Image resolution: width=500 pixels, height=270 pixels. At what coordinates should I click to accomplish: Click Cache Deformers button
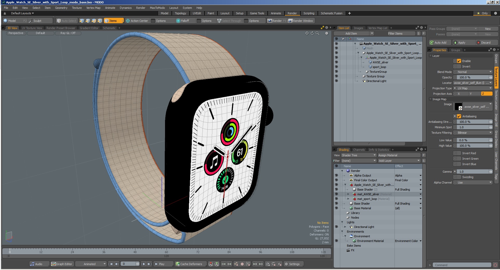[191, 264]
